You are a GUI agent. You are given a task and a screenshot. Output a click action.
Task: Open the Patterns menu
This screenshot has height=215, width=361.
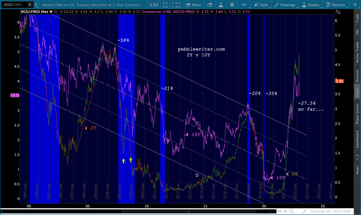tap(336, 5)
